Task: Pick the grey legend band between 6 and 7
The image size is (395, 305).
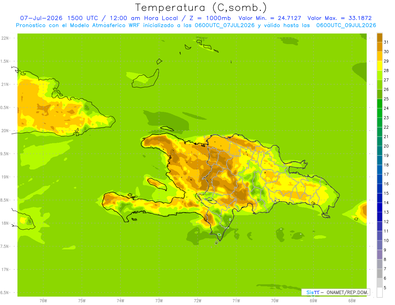Action: pos(380,273)
